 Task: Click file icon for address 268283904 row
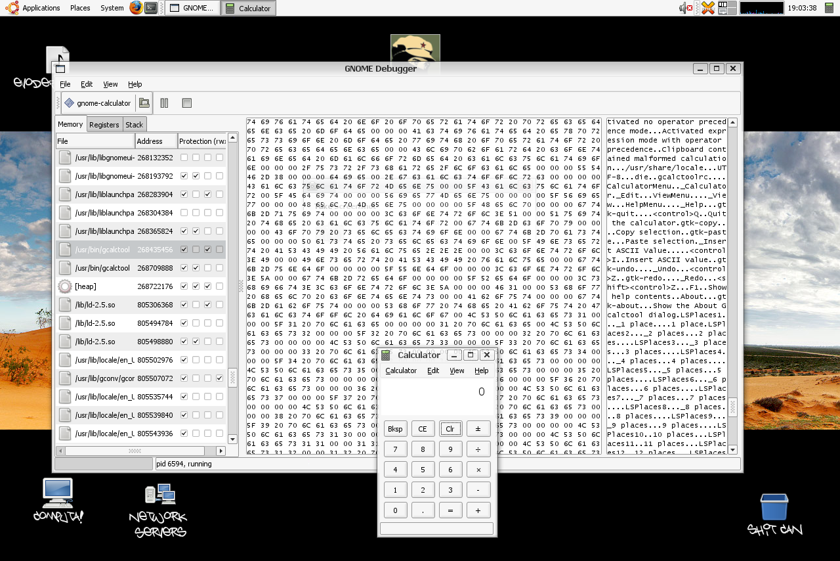pyautogui.click(x=64, y=194)
